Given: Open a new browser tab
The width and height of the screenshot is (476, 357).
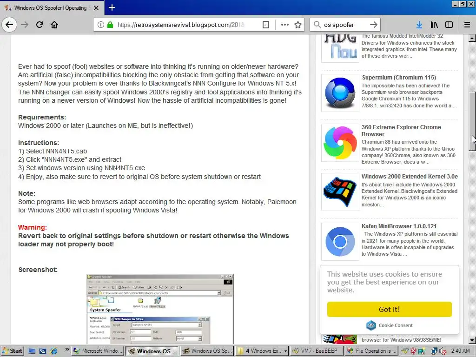Looking at the screenshot, I should coord(112,7).
